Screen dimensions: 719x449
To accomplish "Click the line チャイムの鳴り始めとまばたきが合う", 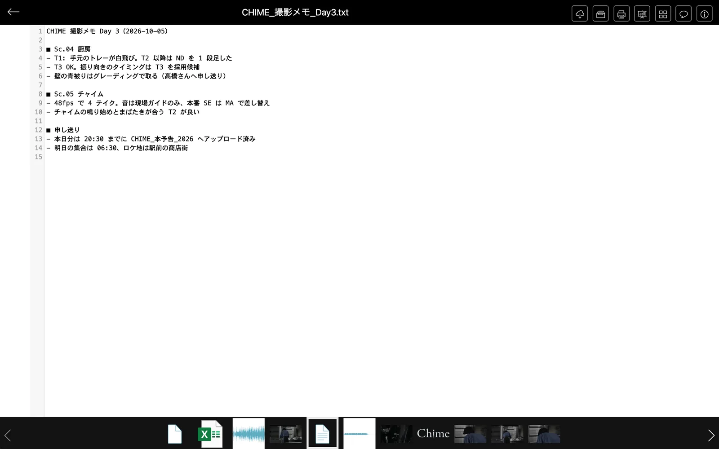I will 123,112.
